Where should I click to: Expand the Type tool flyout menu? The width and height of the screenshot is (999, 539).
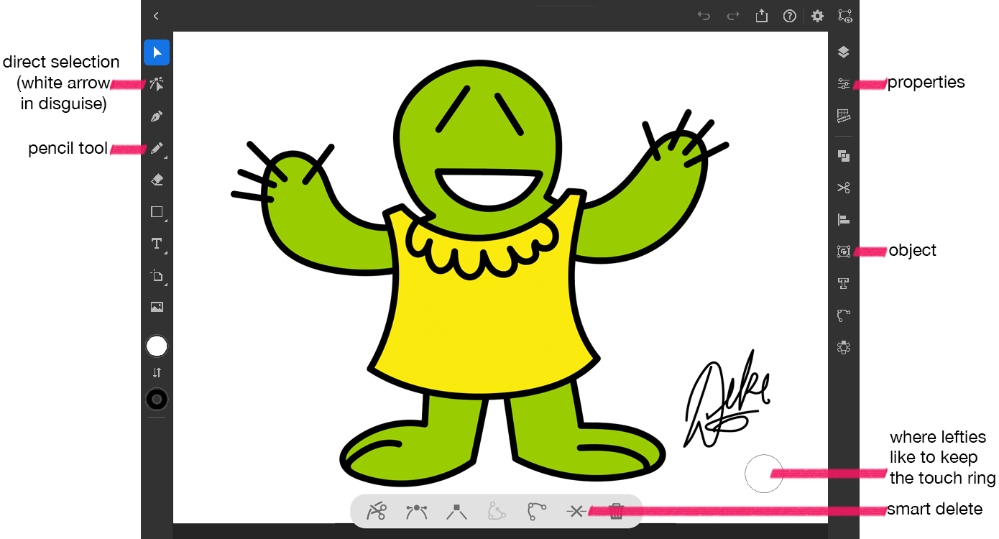pyautogui.click(x=164, y=252)
